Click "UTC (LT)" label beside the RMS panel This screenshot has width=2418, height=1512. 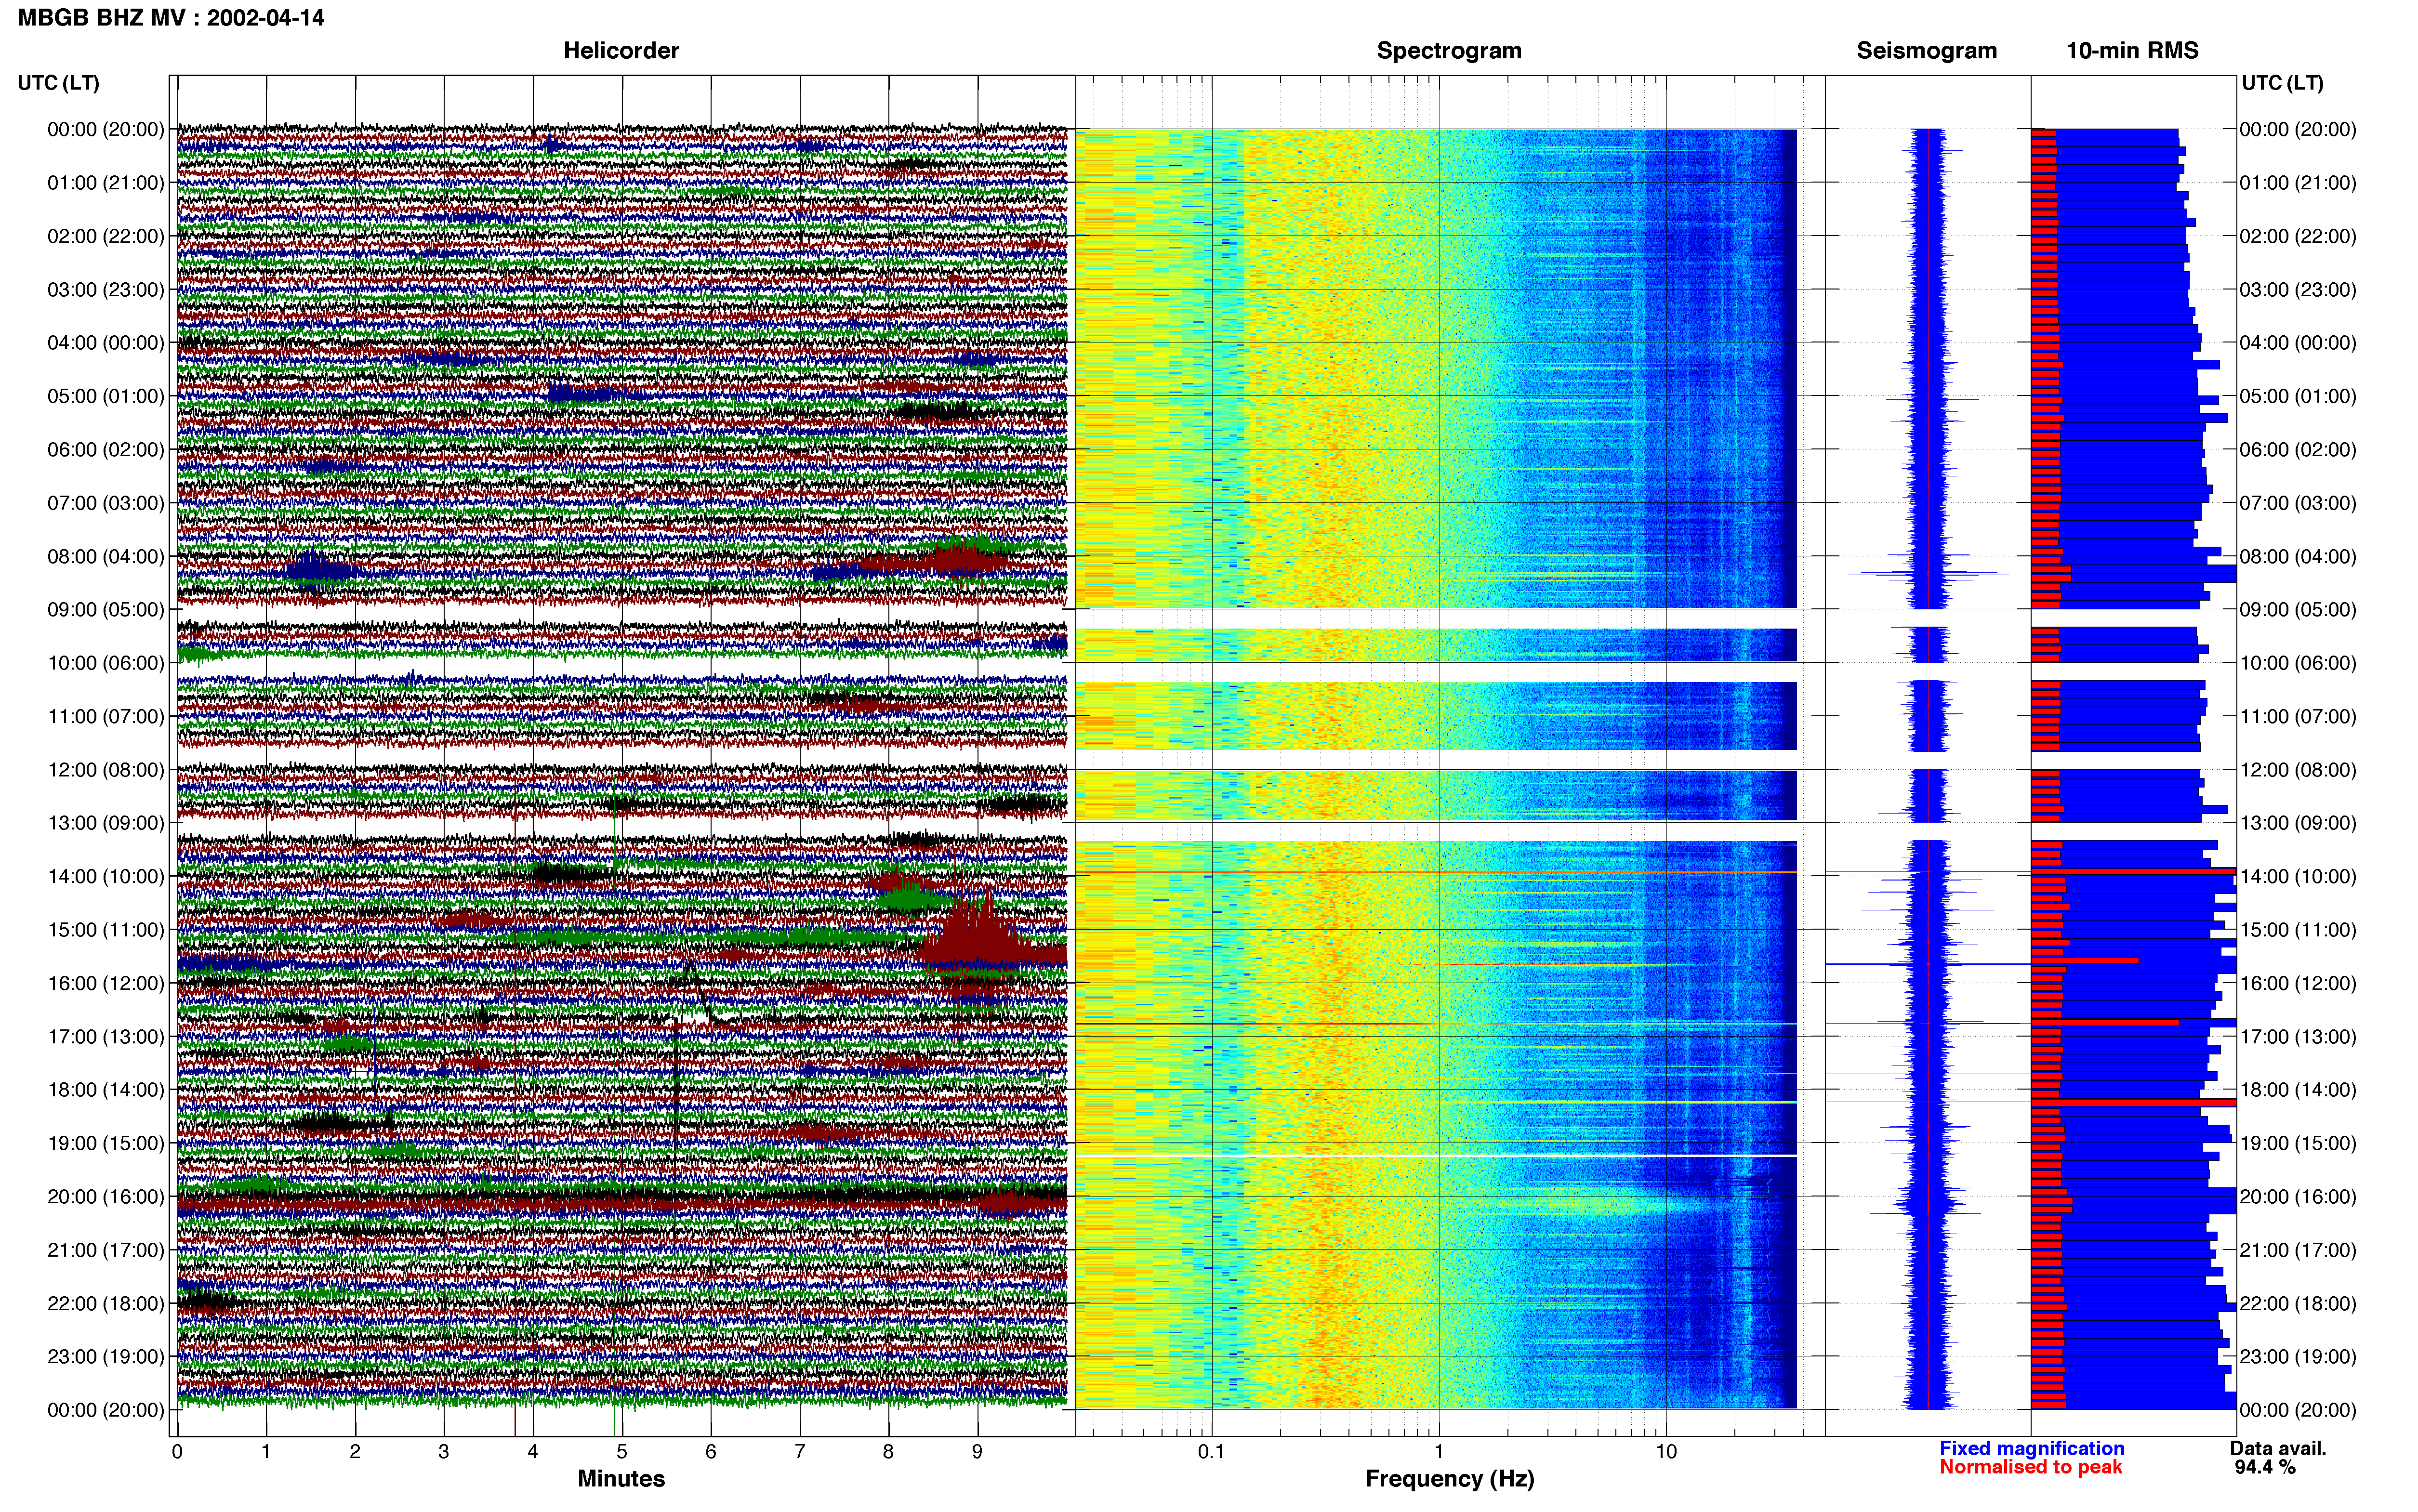click(x=2283, y=82)
